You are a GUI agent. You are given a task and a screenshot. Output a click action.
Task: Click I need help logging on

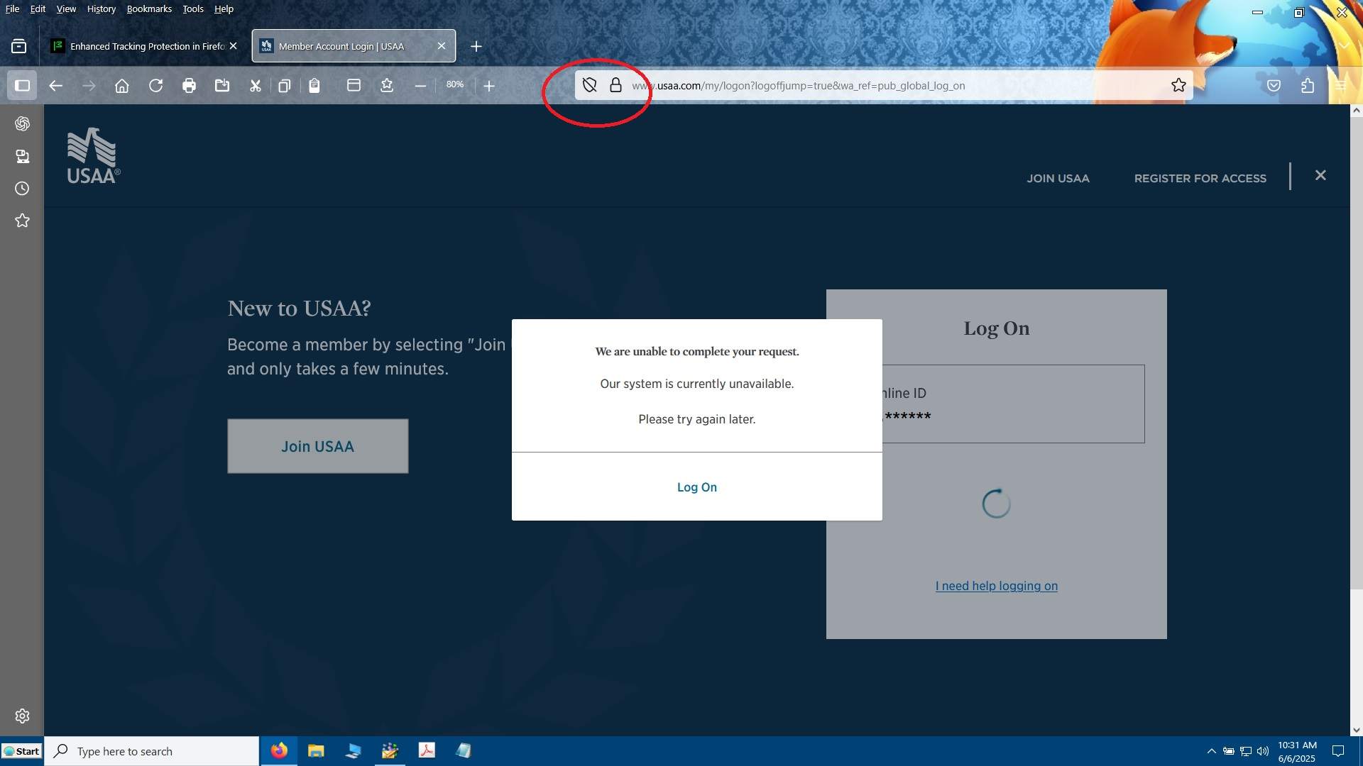[996, 586]
